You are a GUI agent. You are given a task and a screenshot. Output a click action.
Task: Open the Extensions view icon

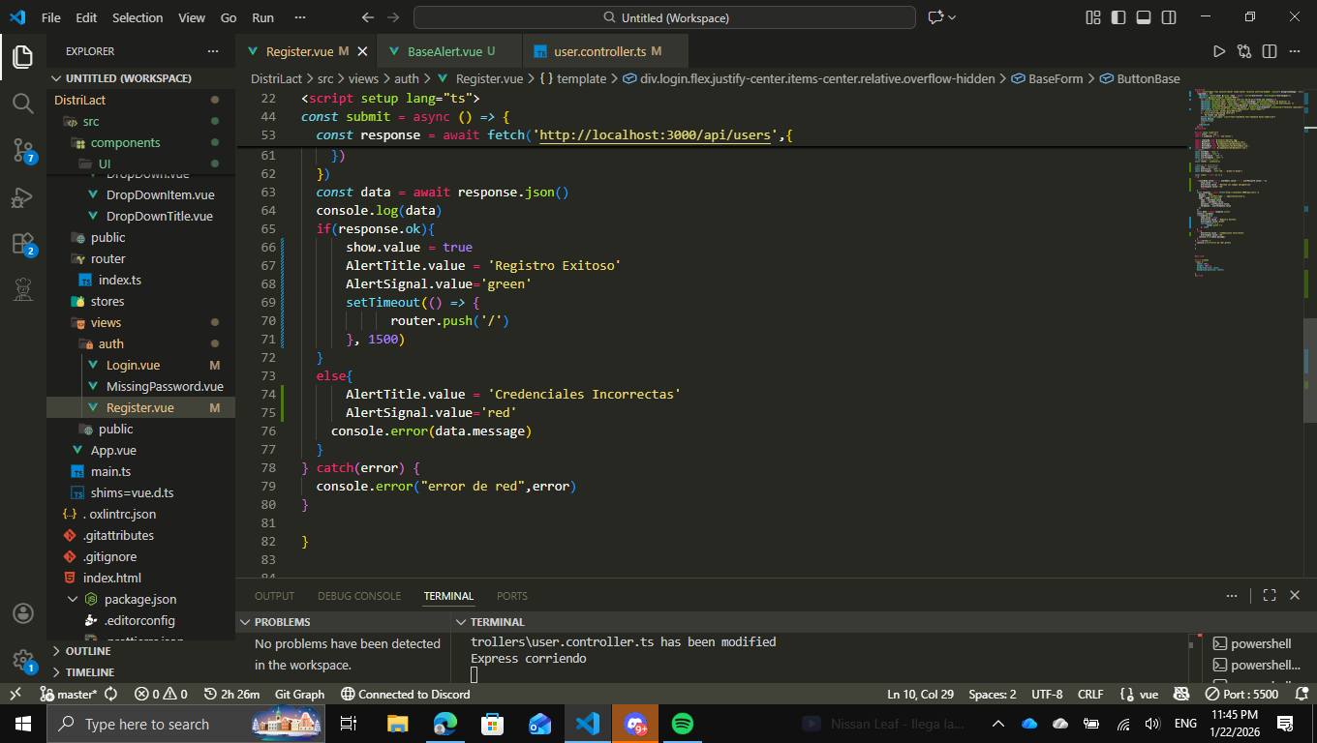tap(22, 243)
